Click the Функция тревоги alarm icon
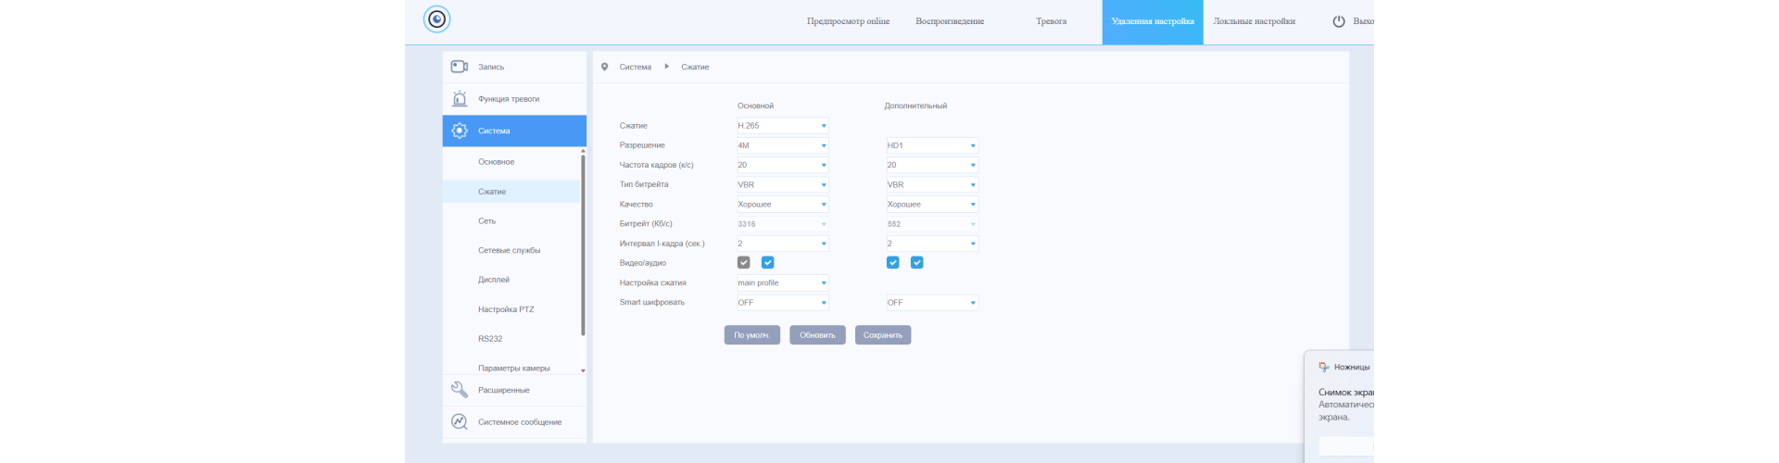Viewport: 1779px width, 463px height. (x=459, y=98)
